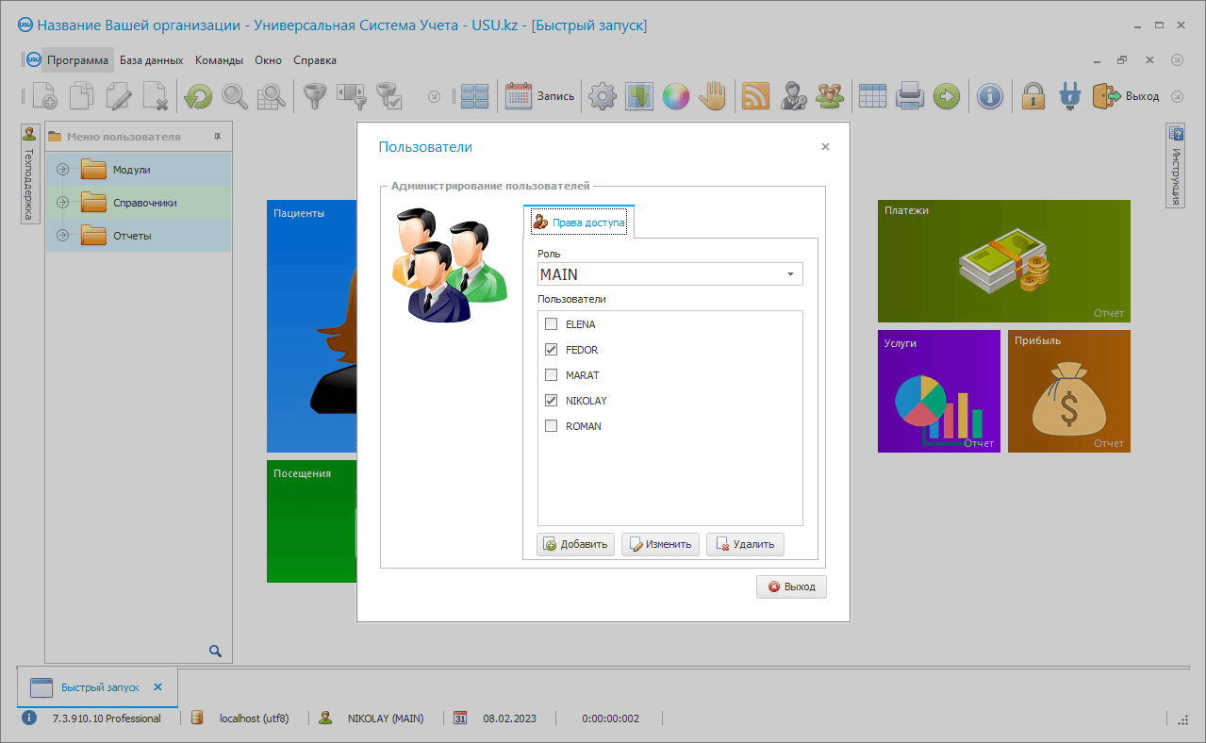Open the Роль dropdown showing MAIN
The width and height of the screenshot is (1206, 743).
tap(789, 274)
